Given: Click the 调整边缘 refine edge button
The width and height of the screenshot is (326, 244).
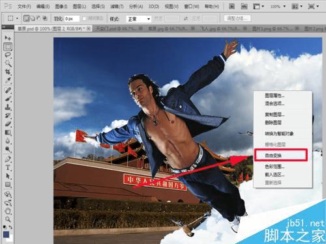Looking at the screenshot, I should point(237,18).
